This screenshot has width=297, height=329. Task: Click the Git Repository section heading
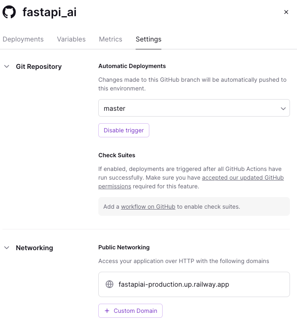click(x=39, y=66)
